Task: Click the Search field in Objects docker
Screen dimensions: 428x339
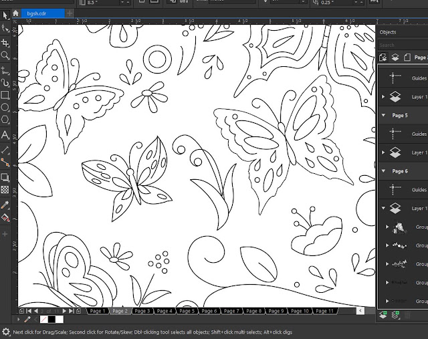Action: tap(403, 45)
